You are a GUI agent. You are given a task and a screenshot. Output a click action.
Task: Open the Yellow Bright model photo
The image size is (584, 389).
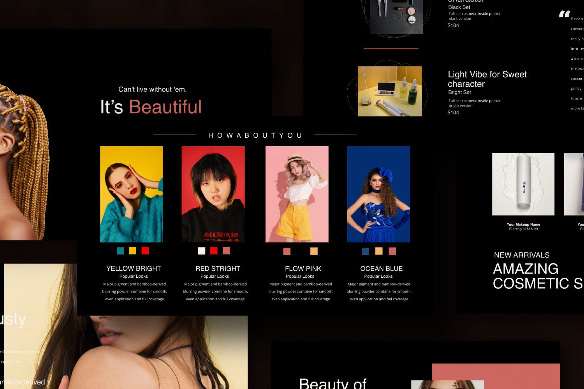(132, 194)
